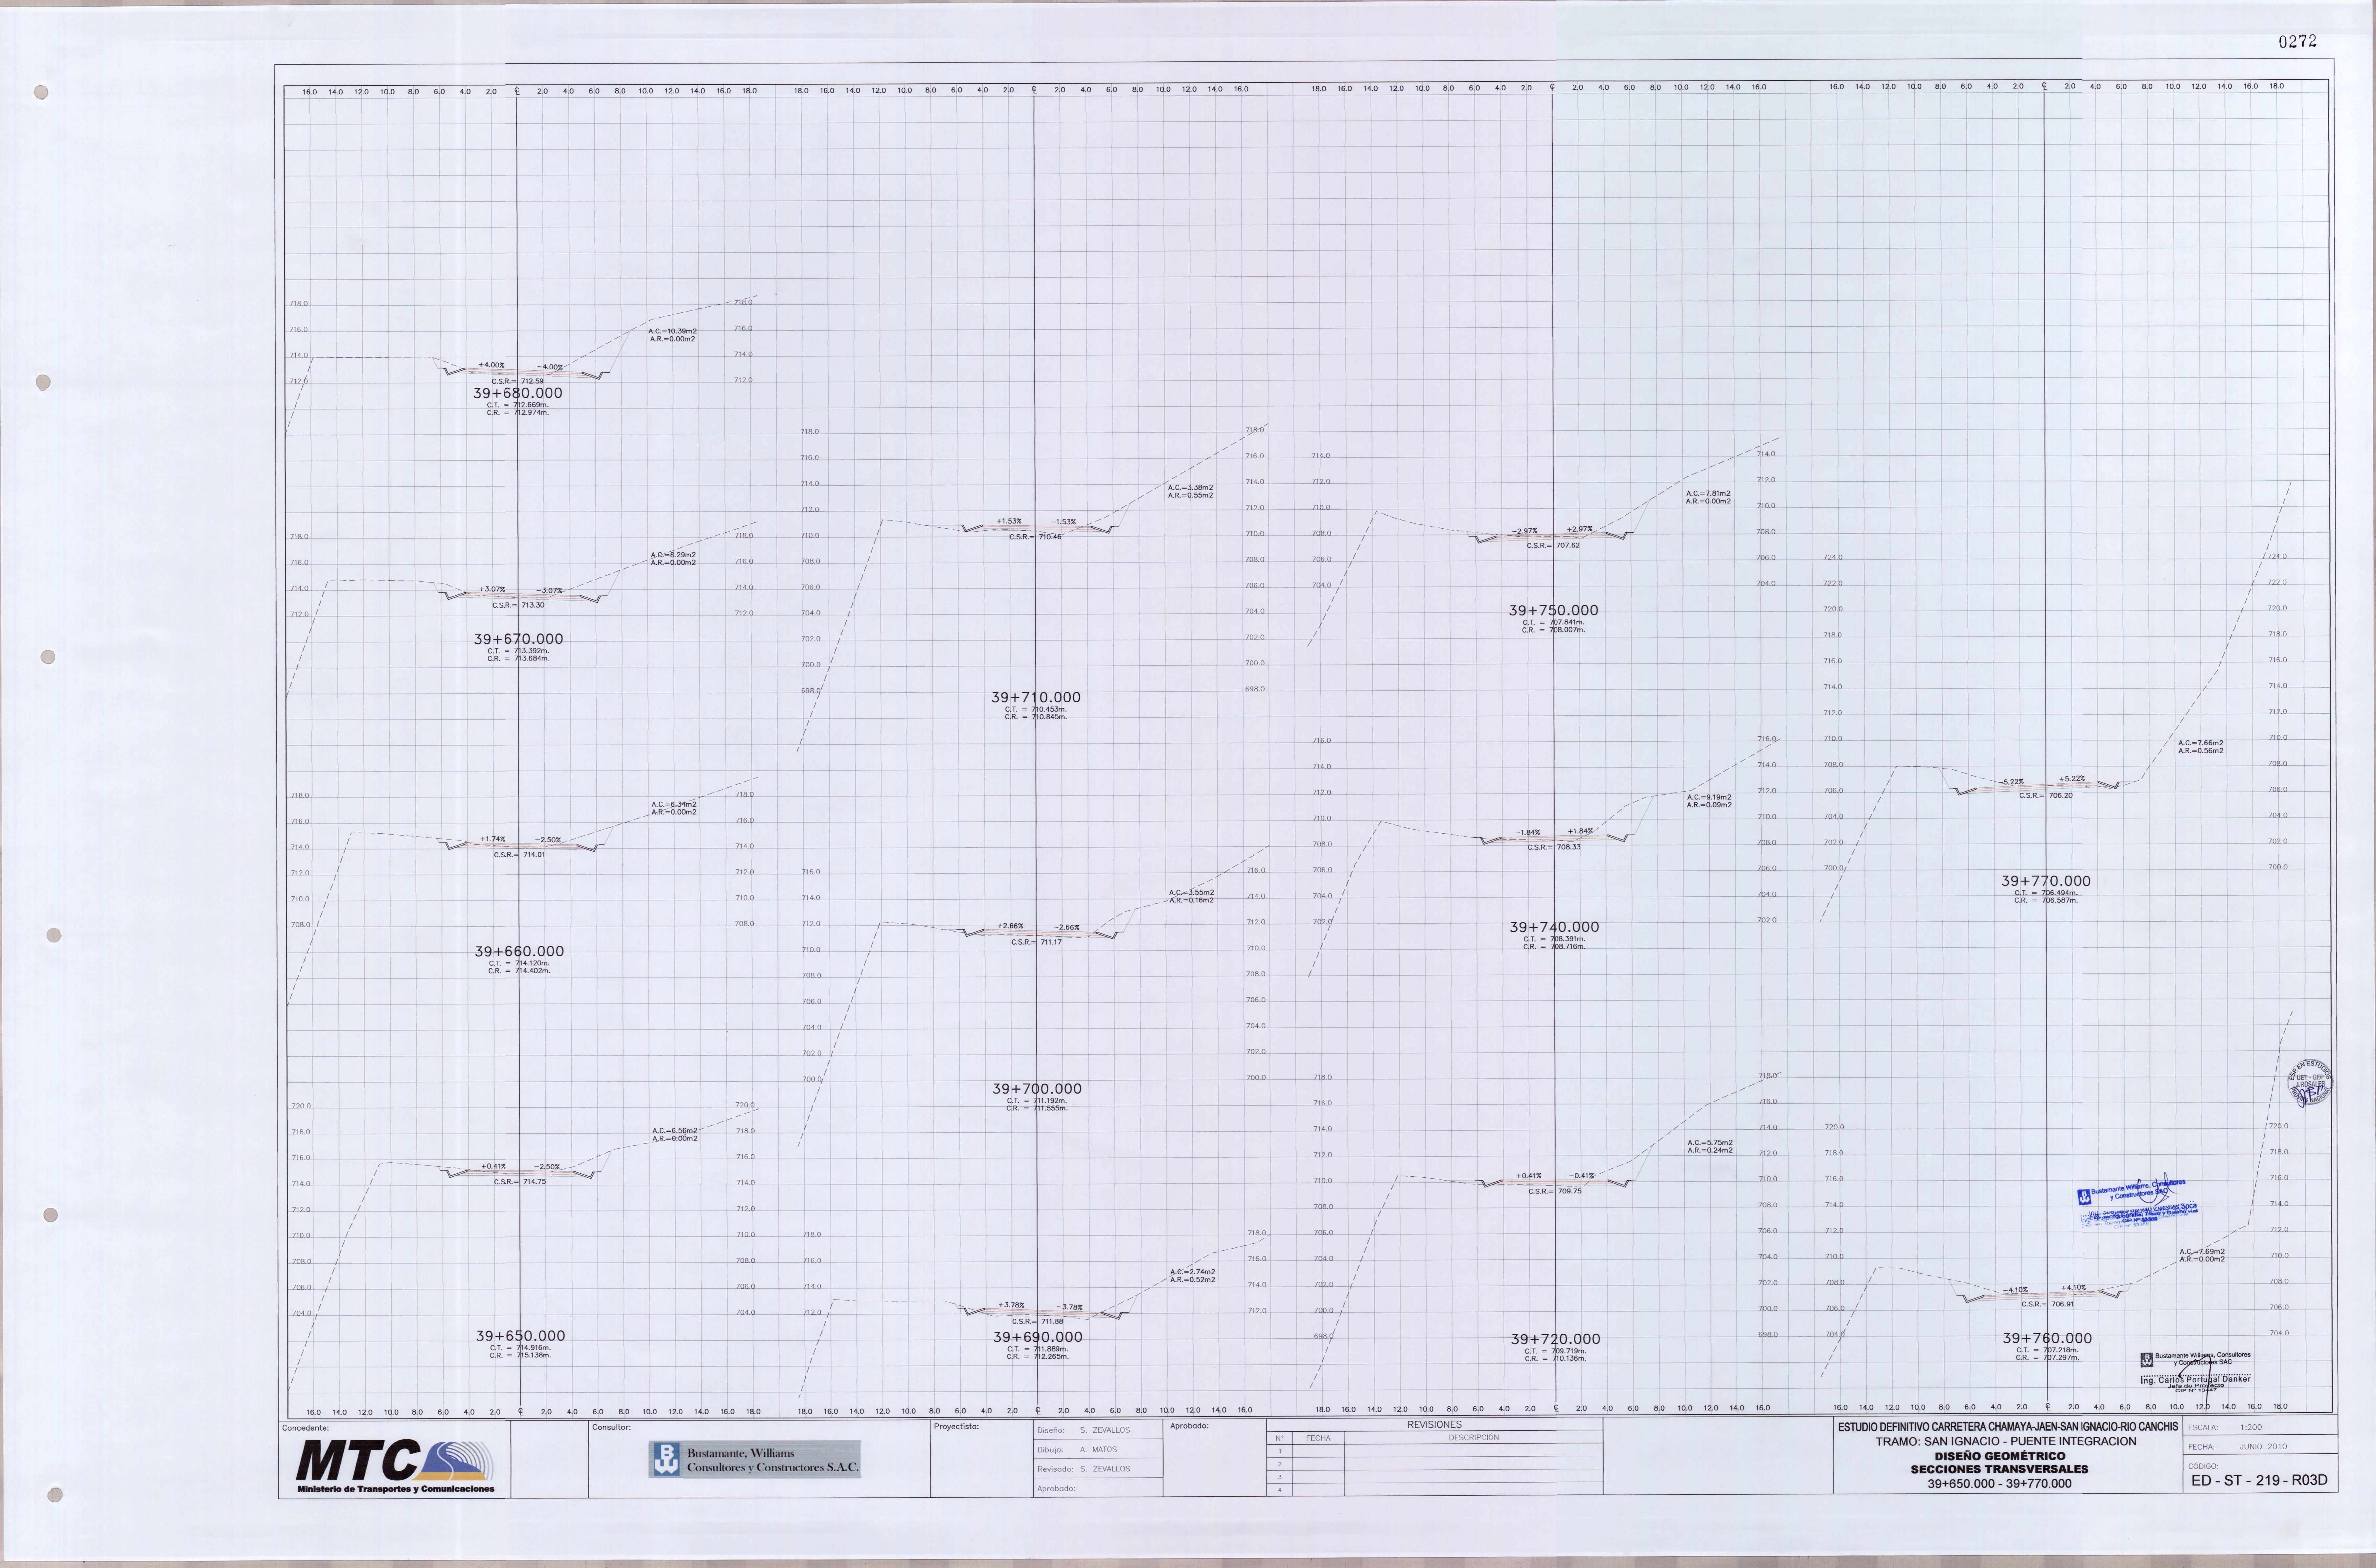The height and width of the screenshot is (1568, 2376).
Task: Click the C.S.R.= 714.75 value
Action: click(520, 1182)
